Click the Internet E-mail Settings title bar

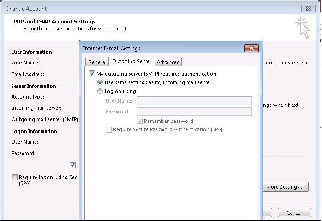coord(161,48)
